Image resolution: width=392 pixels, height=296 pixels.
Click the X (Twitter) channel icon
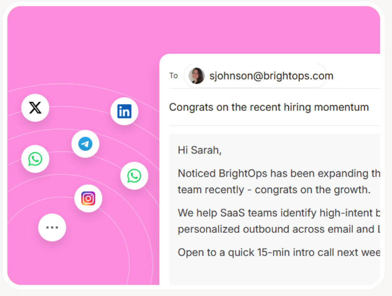(35, 108)
